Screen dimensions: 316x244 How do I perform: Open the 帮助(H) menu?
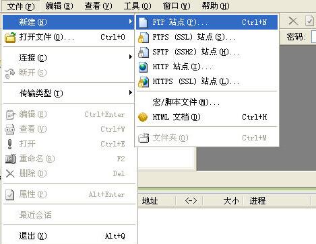coord(216,6)
